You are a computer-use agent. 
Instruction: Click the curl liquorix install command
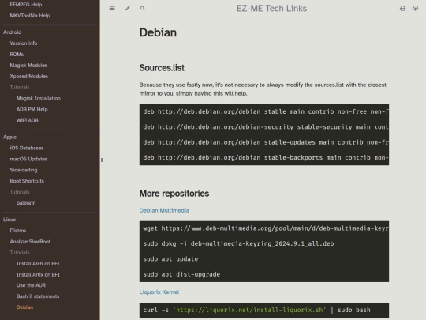tap(256, 310)
